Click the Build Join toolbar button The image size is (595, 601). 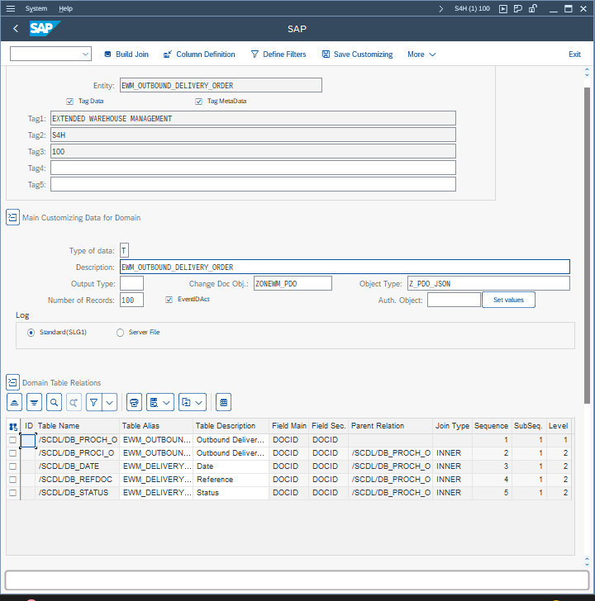point(126,54)
